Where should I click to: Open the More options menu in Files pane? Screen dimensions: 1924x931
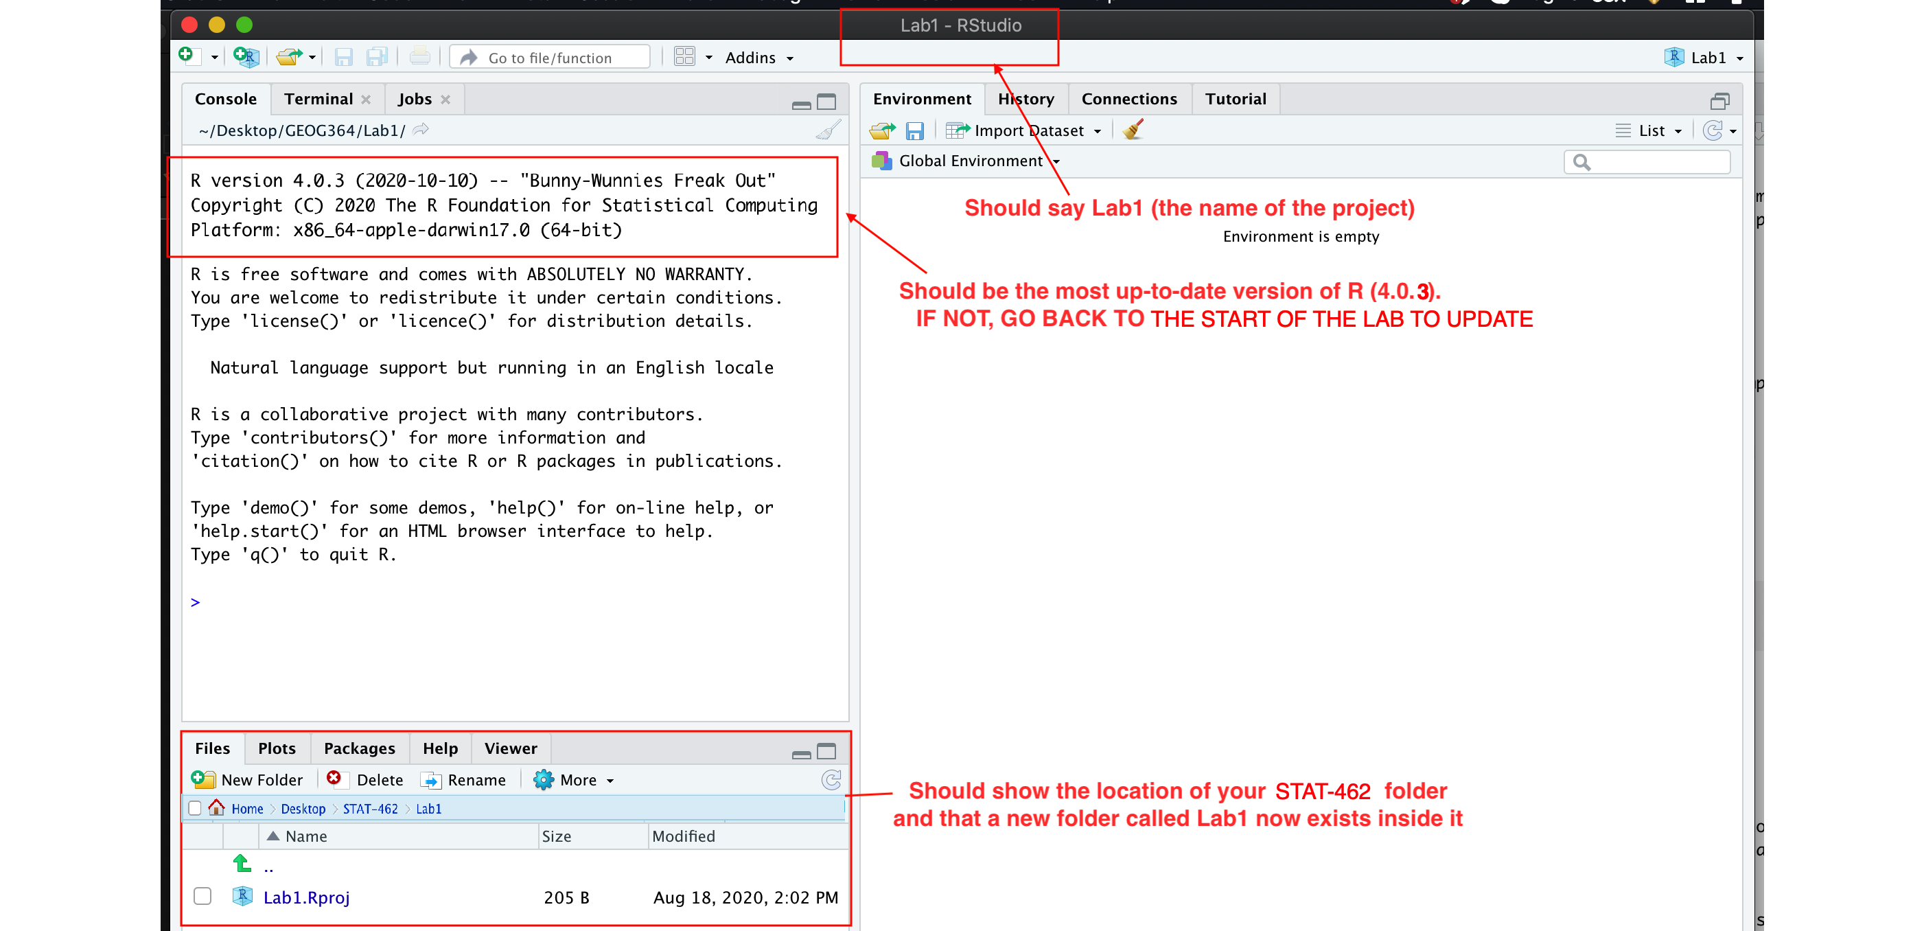point(574,779)
